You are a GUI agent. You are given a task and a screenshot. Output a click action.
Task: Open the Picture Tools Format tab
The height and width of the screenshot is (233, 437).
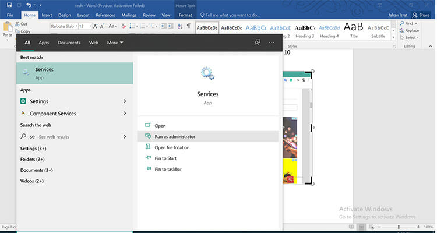185,15
